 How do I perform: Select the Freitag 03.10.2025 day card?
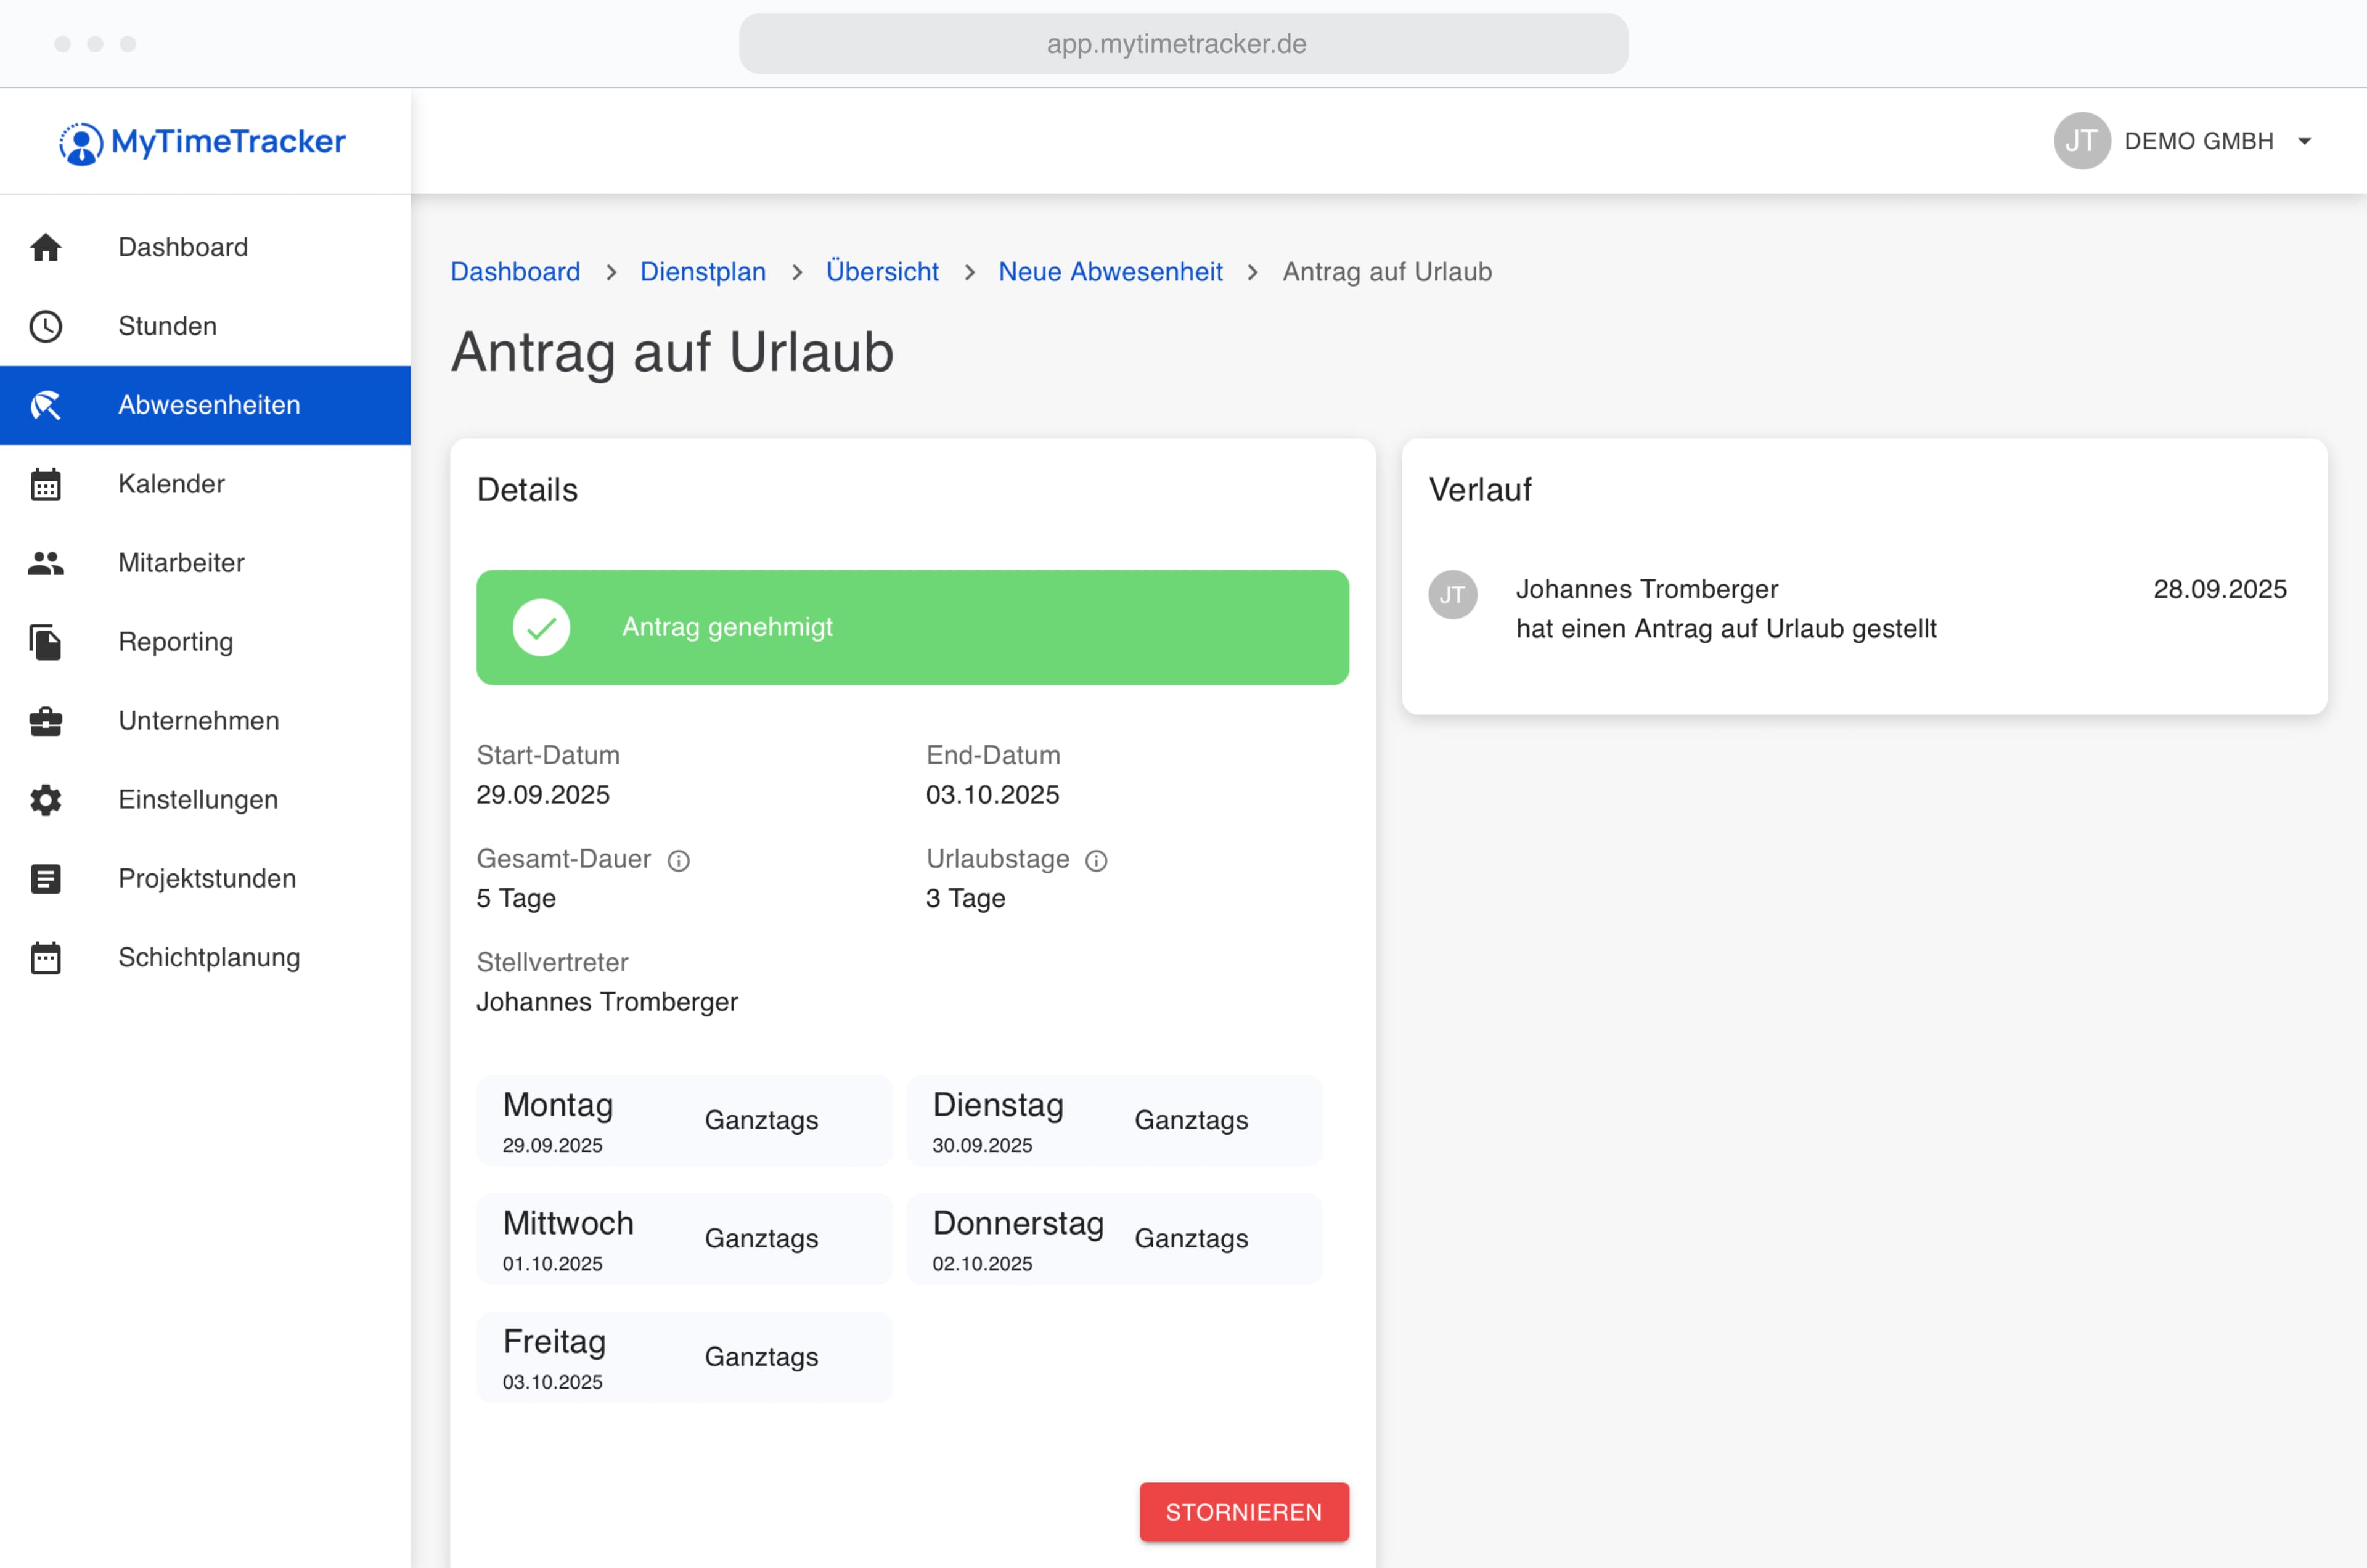(683, 1357)
